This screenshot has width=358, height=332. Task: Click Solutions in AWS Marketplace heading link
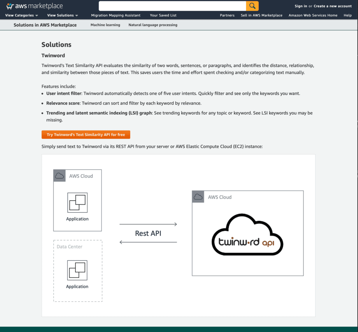pos(45,25)
